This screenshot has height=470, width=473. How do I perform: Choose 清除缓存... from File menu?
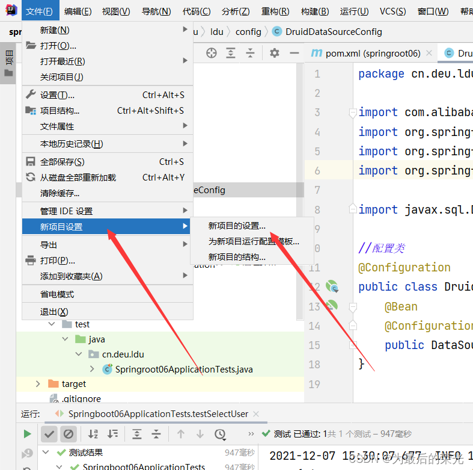[107, 193]
